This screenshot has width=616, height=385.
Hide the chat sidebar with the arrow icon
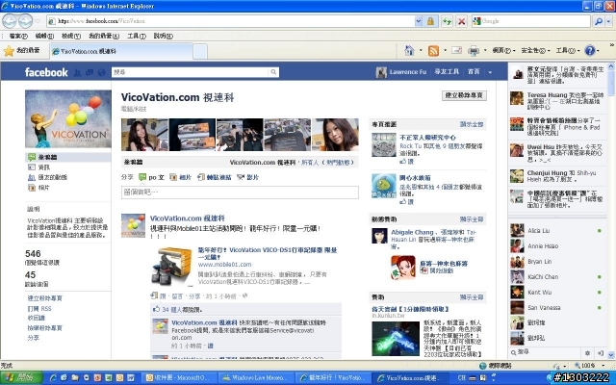pos(601,353)
